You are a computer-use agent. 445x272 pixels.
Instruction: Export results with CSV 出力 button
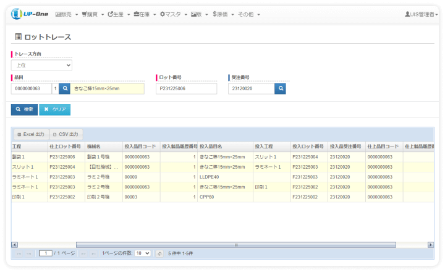66,134
